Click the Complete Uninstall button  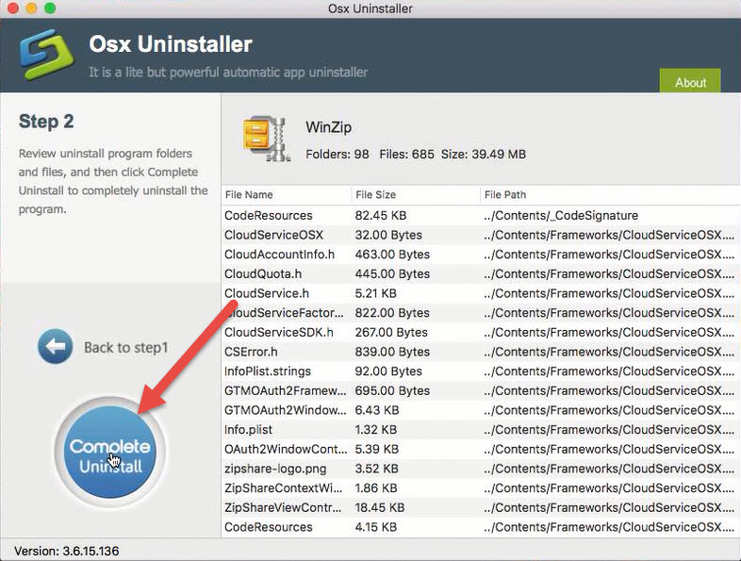pos(110,452)
